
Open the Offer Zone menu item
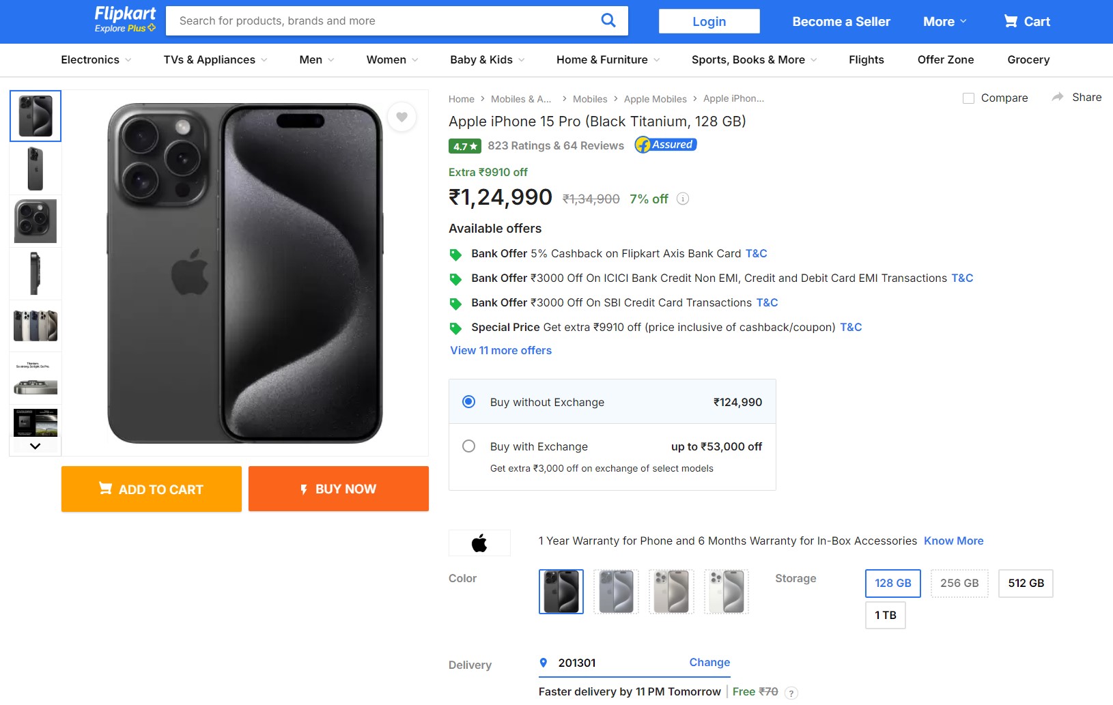(945, 60)
